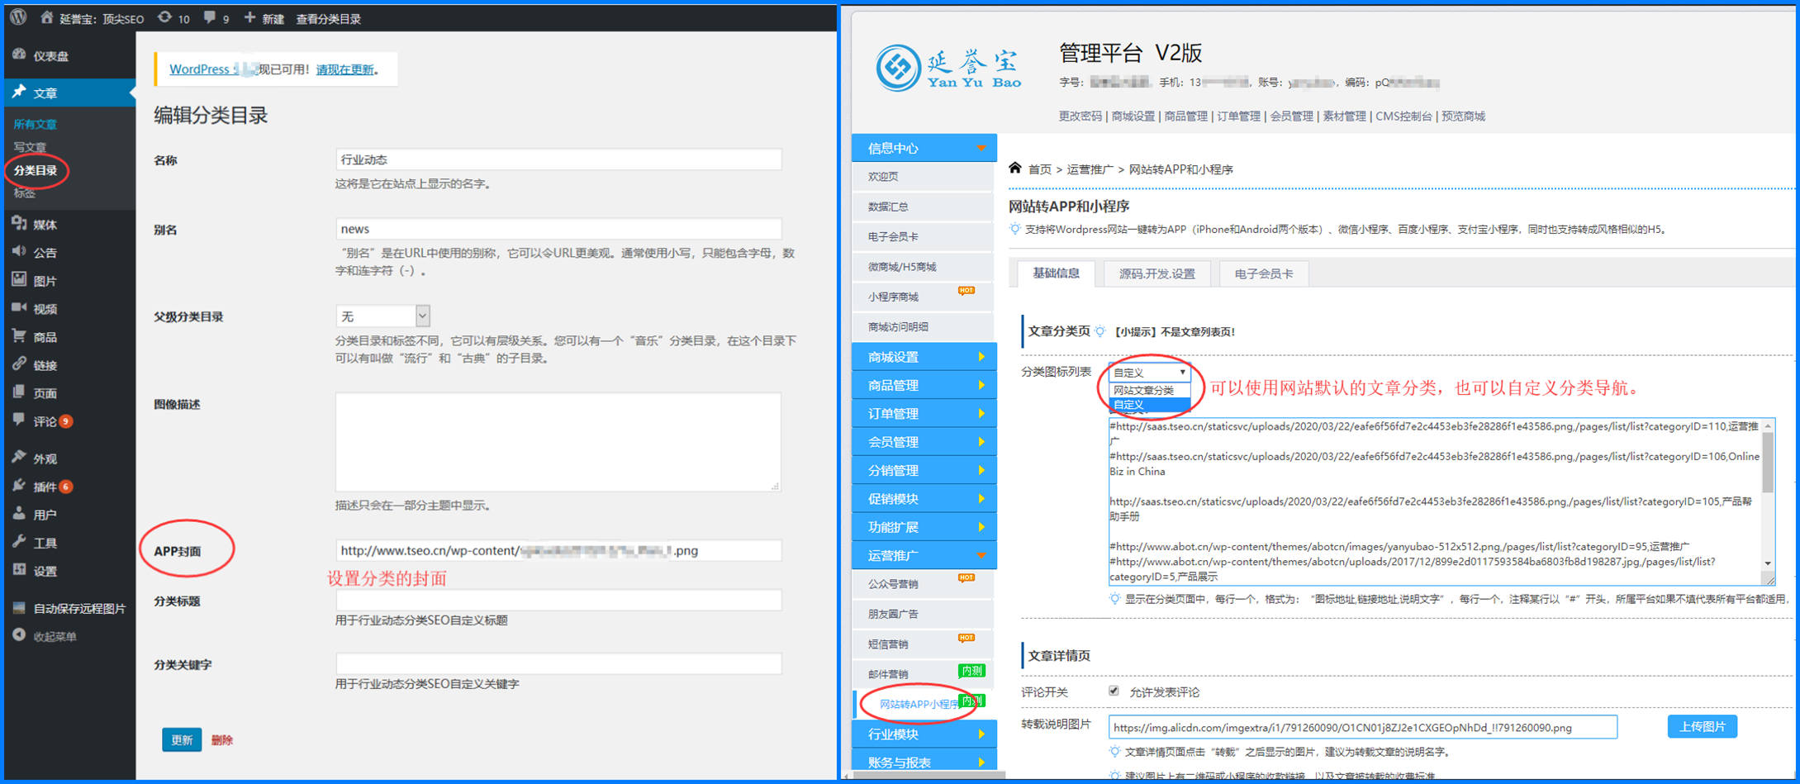This screenshot has width=1800, height=784.
Task: Click the red 删除 link
Action: click(x=221, y=739)
